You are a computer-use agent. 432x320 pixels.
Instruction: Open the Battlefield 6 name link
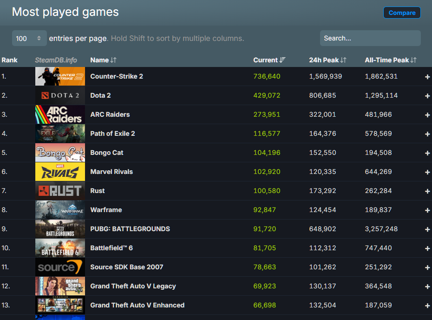pyautogui.click(x=111, y=248)
